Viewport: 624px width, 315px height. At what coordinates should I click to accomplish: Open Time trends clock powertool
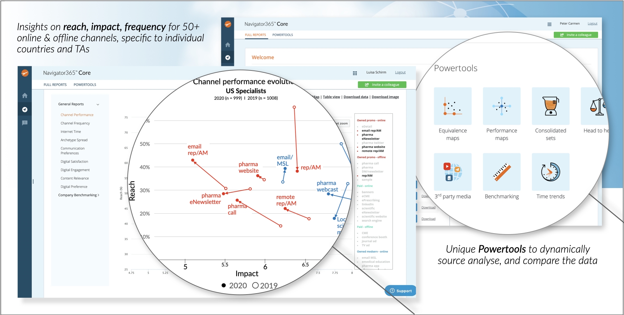(551, 172)
